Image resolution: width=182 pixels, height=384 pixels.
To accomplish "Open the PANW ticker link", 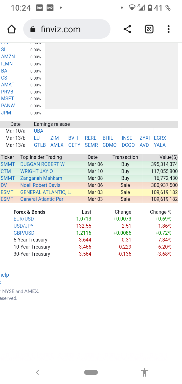I will click(x=8, y=106).
